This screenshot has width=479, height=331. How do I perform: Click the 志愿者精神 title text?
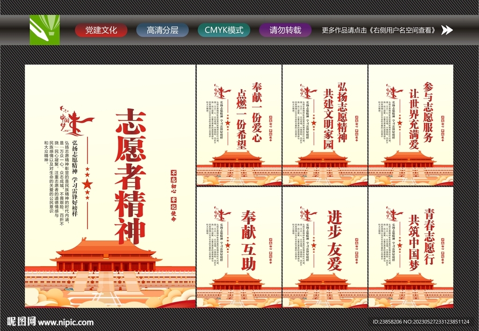131,176
